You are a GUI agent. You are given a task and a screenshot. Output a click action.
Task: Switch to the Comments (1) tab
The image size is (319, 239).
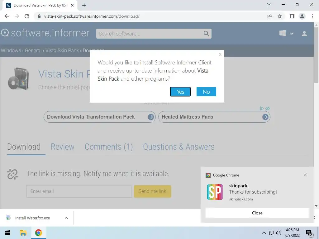click(109, 147)
